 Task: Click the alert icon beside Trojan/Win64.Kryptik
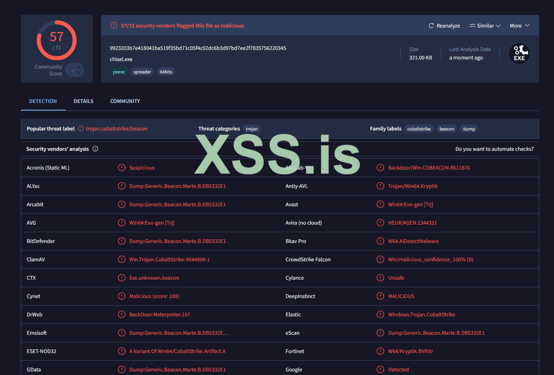tap(380, 186)
